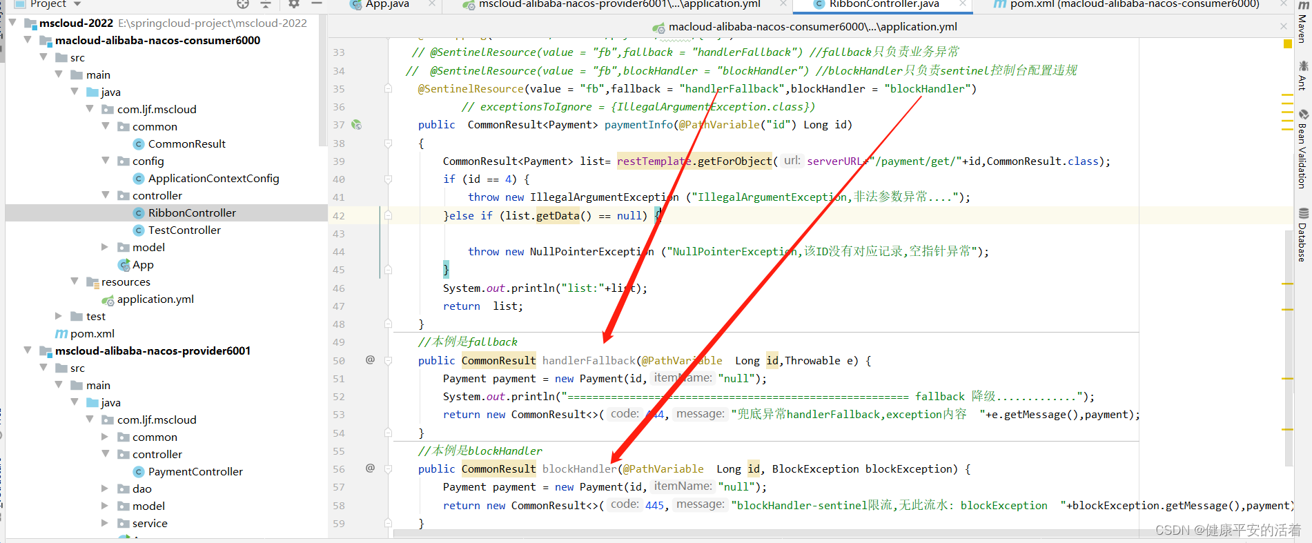Viewport: 1312px width, 543px height.
Task: Click the @ gutter icon on line 56
Action: pos(370,468)
